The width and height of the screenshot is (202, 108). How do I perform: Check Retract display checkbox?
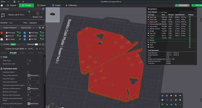tap(190, 40)
